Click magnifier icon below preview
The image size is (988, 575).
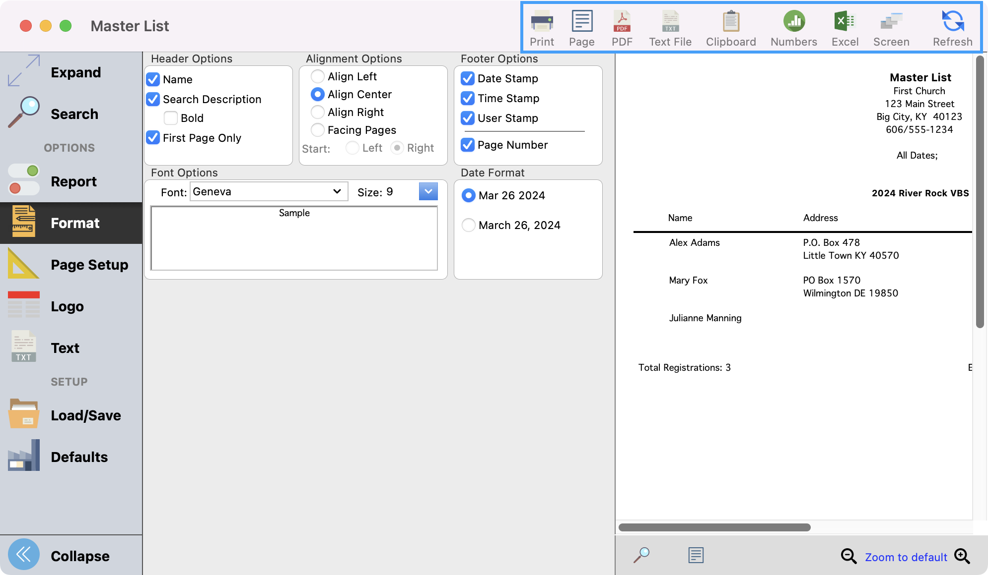click(x=641, y=555)
